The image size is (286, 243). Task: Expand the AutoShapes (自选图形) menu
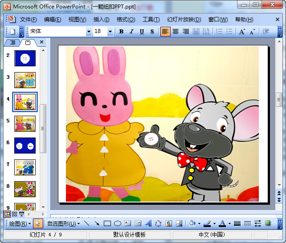(x=63, y=223)
